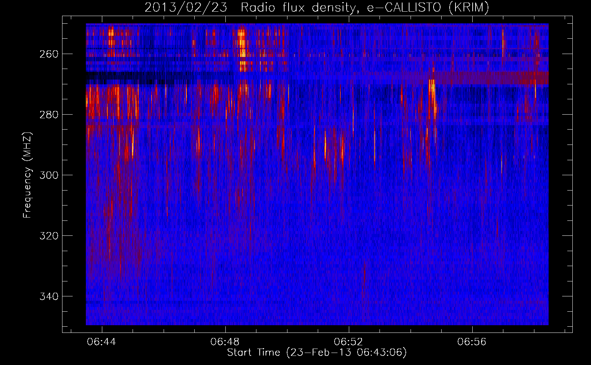Select the 280 frequency tick label
The width and height of the screenshot is (591, 365).
(49, 115)
